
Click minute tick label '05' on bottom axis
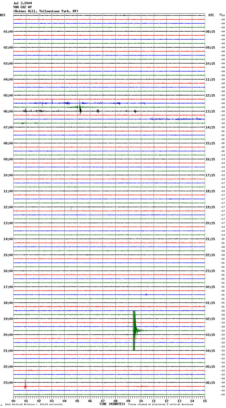tap(77, 401)
